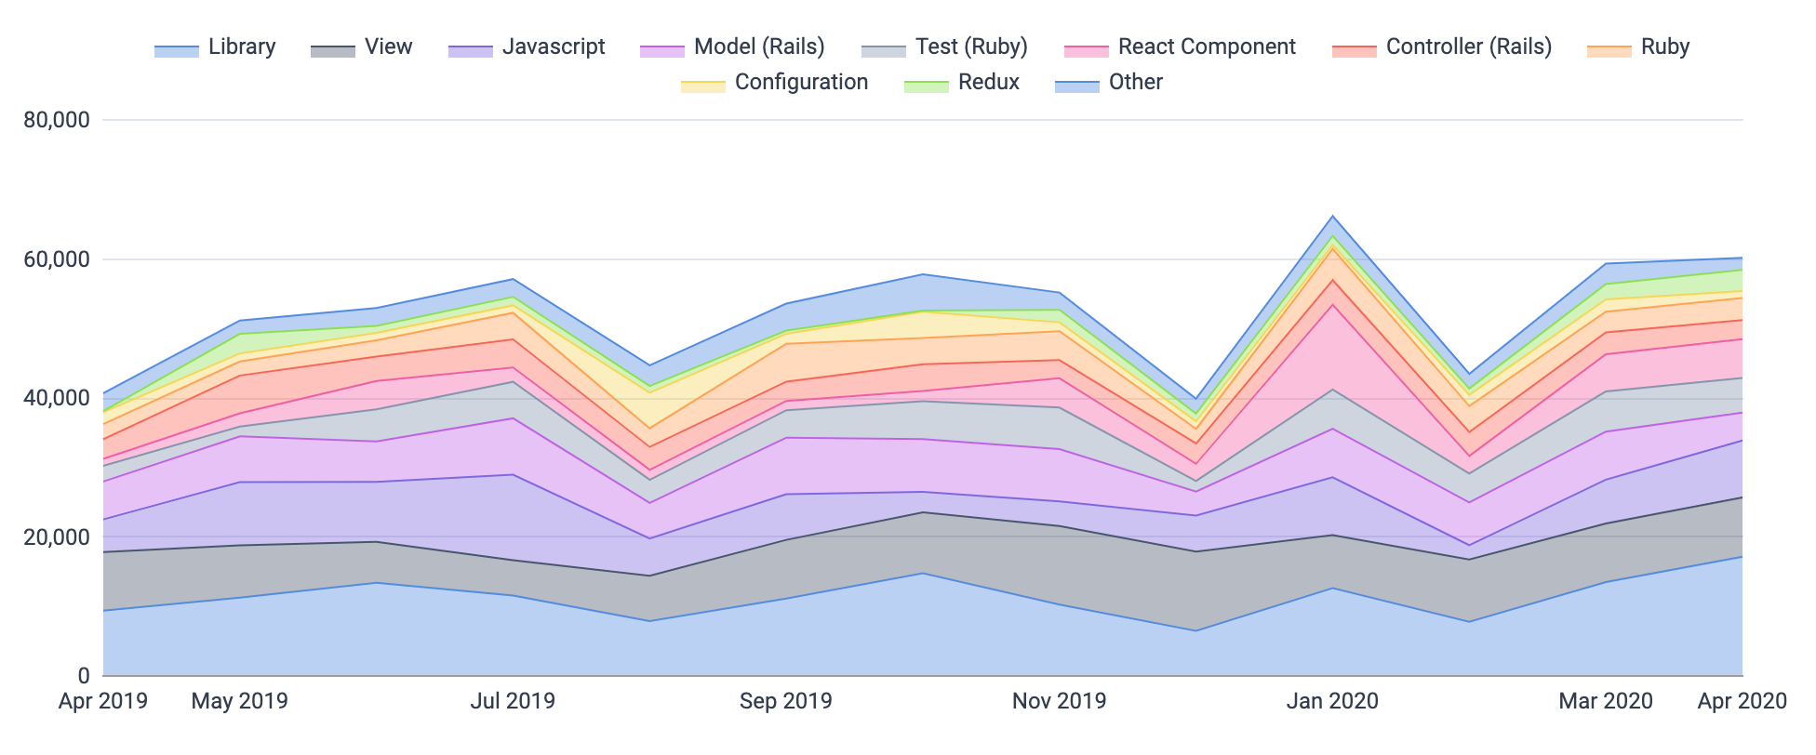
Task: Hide the Configuration series via legend
Action: 800,83
